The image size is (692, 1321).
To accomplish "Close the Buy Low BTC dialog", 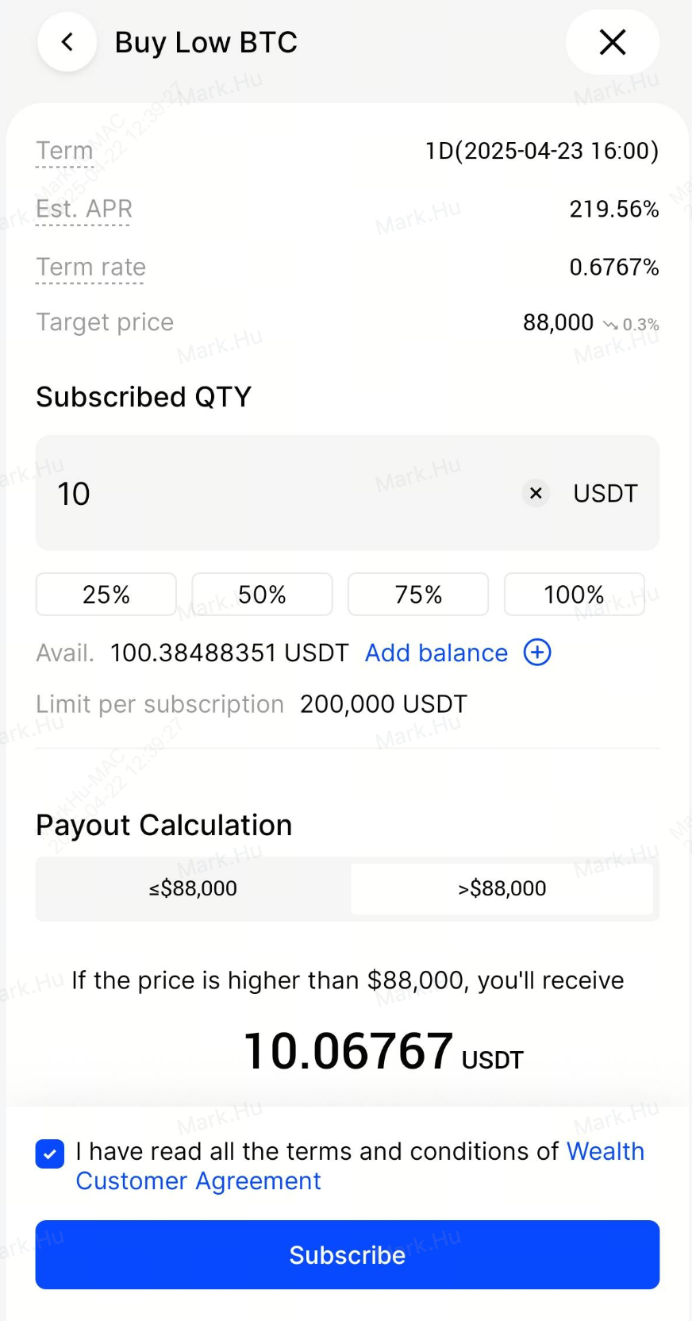I will pos(612,42).
